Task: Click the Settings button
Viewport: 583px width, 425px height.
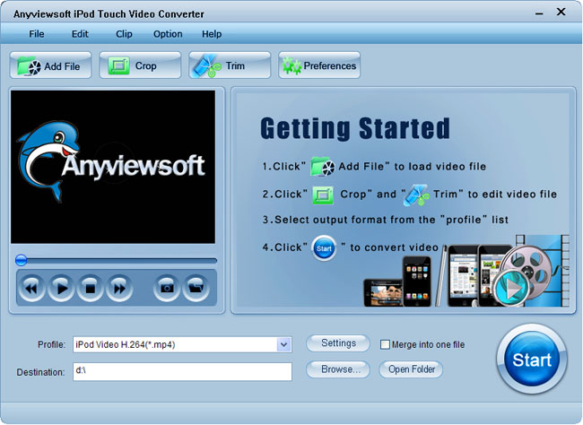Action: pos(338,343)
